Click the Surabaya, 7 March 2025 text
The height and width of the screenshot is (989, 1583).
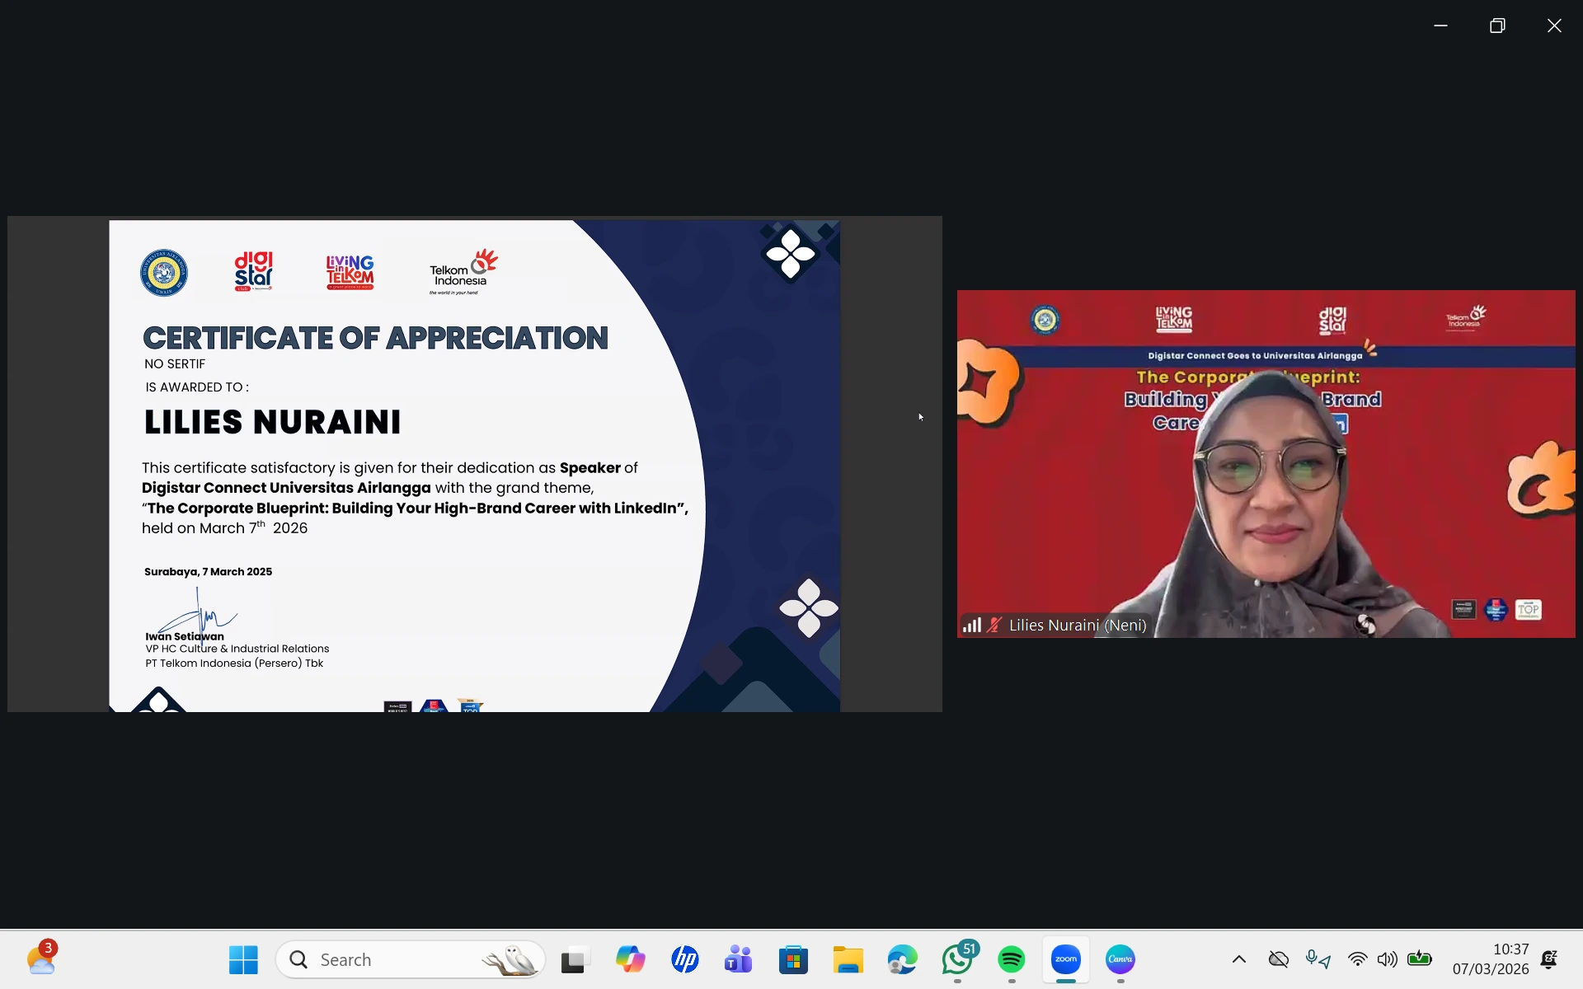click(x=208, y=572)
